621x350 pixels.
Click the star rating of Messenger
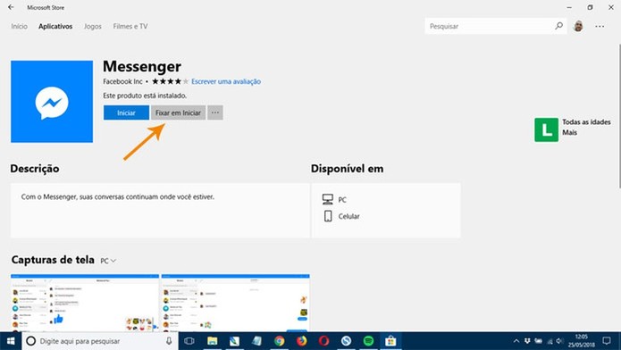point(170,81)
